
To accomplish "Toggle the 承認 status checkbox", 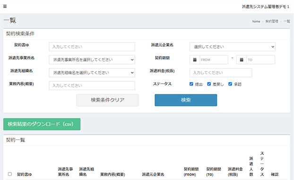I will (230, 84).
